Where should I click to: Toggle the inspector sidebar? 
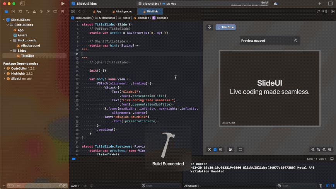pos(331,3)
